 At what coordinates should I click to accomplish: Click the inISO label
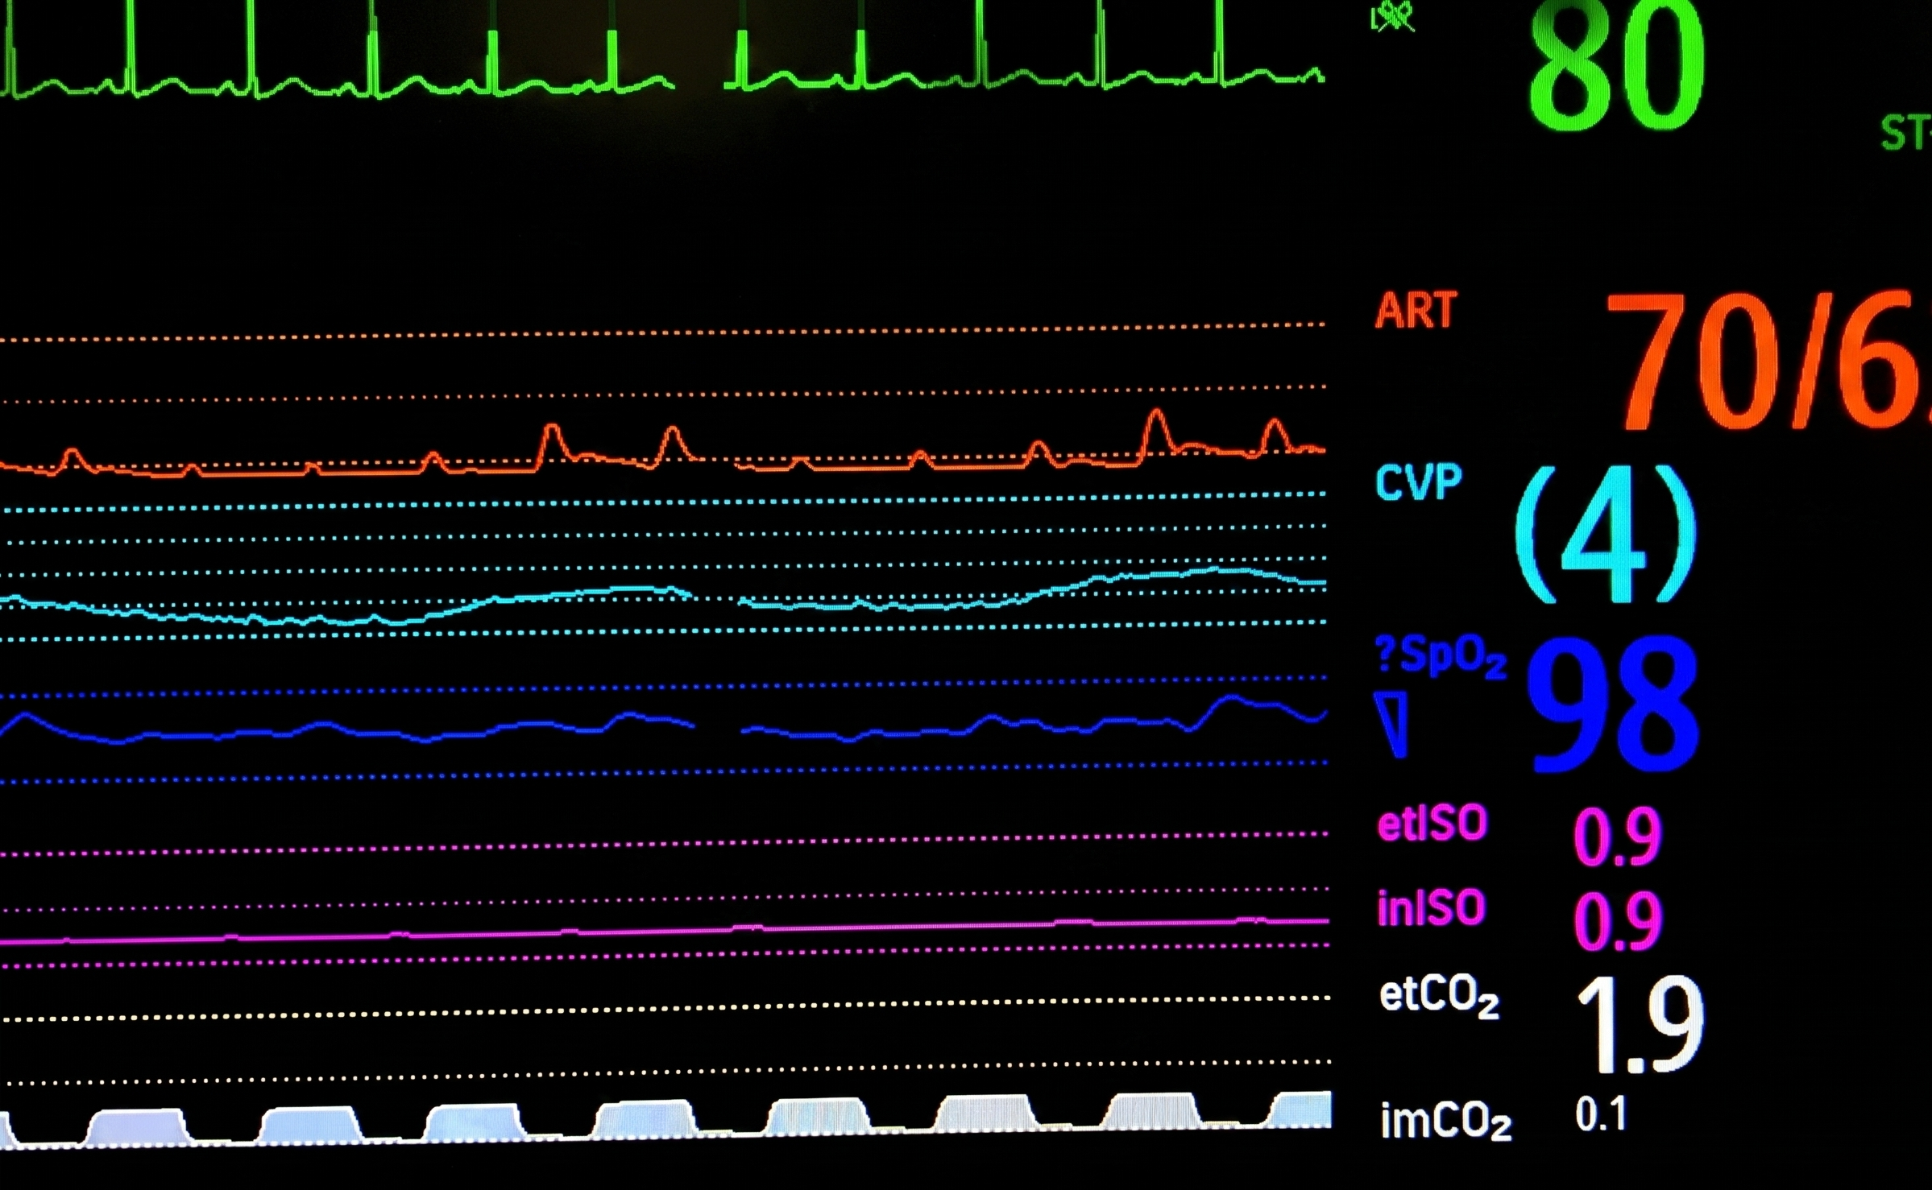(x=1431, y=908)
